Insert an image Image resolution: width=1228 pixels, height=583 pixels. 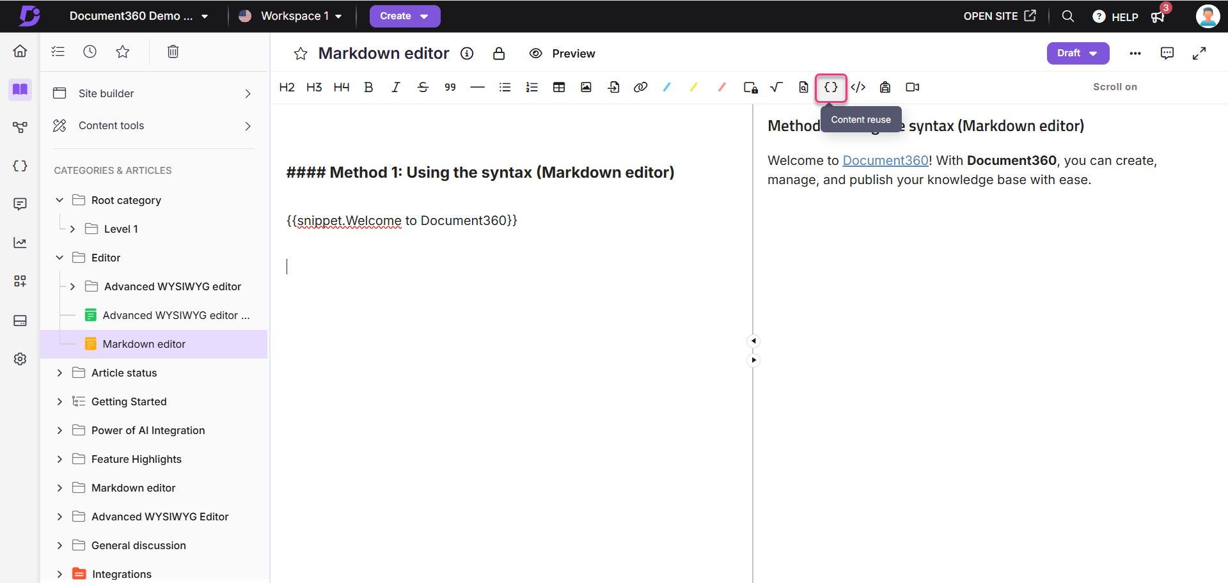[x=586, y=87]
